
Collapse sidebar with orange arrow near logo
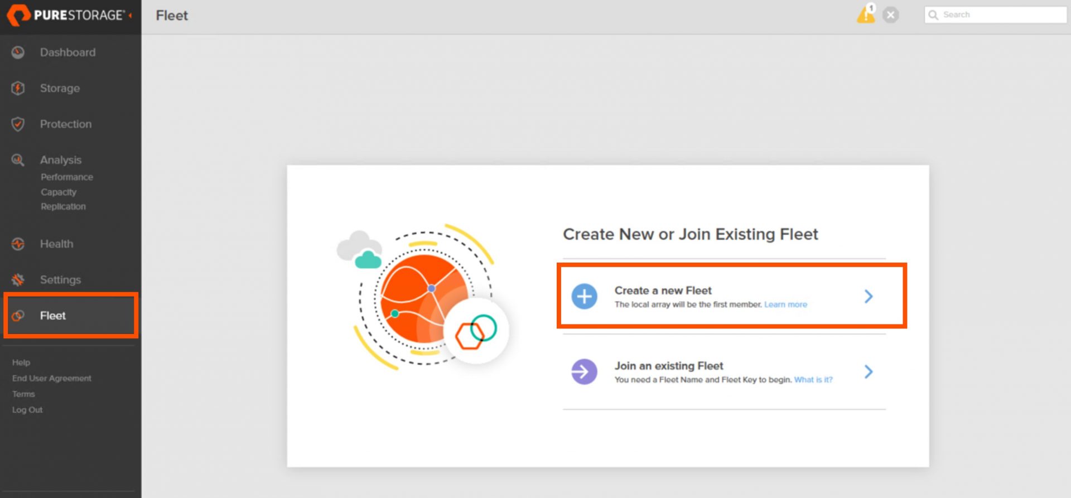131,15
